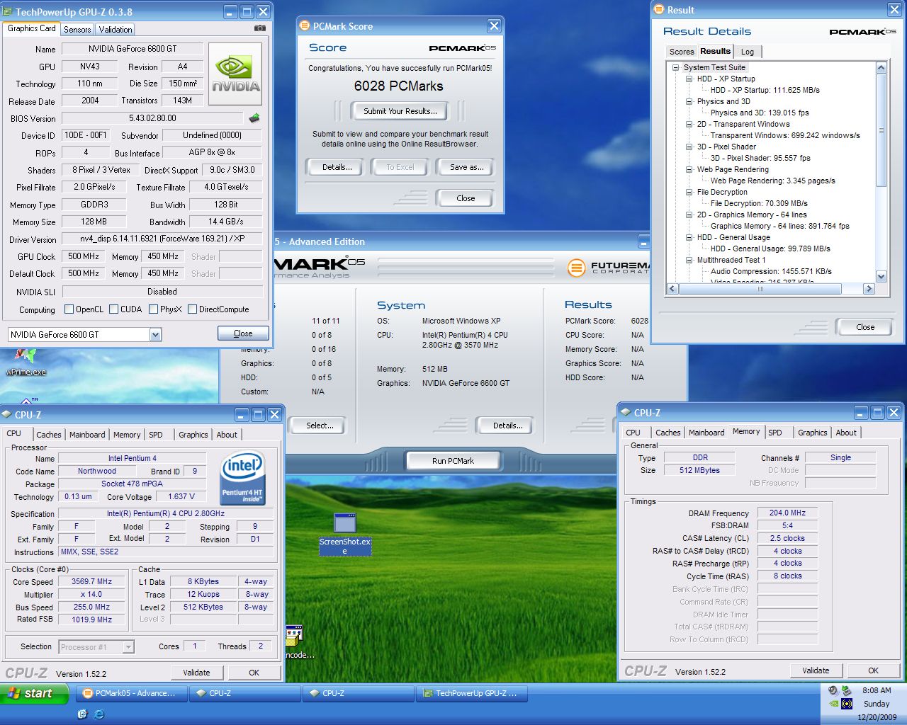Click the 6028 PCMarks score text
Screen dimensions: 907x725
pyautogui.click(x=399, y=86)
